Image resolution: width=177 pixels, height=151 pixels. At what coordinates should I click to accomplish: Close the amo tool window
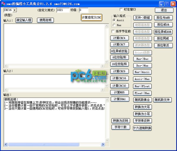(x=173, y=4)
